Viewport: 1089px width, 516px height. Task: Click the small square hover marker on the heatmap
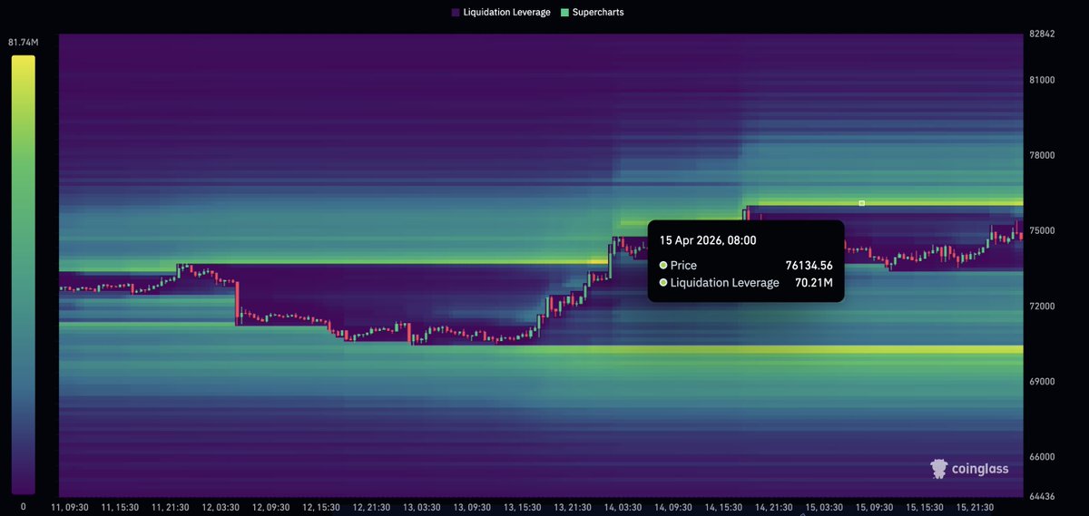pos(861,203)
